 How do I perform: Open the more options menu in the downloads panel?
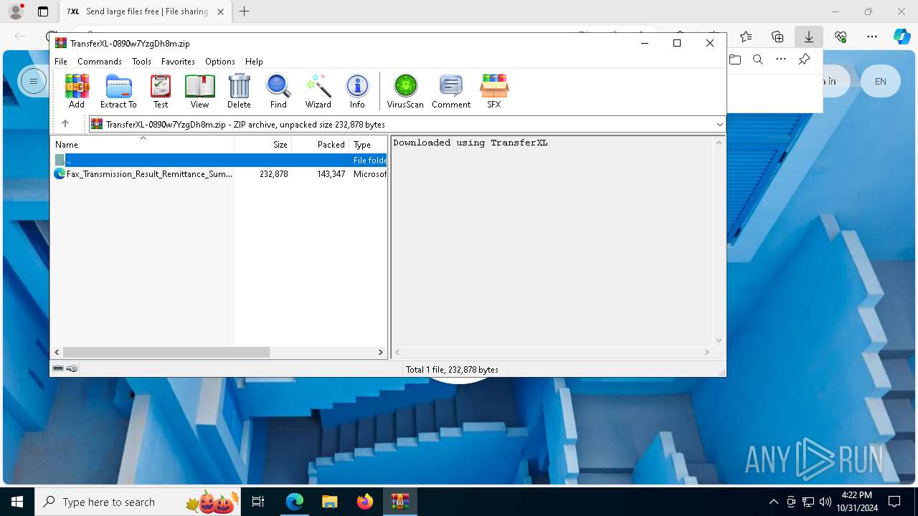click(x=781, y=59)
